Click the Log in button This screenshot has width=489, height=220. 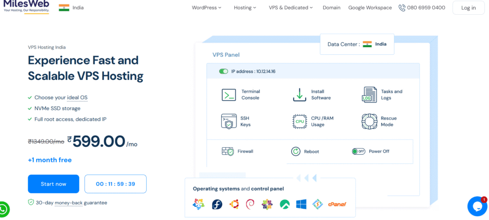click(x=468, y=8)
